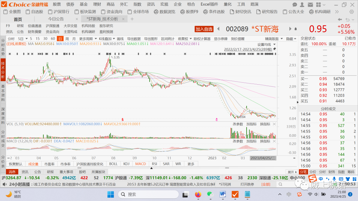Open 数据浏览 toolbar shortcut
This screenshot has height=201, width=358.
tap(165, 12)
